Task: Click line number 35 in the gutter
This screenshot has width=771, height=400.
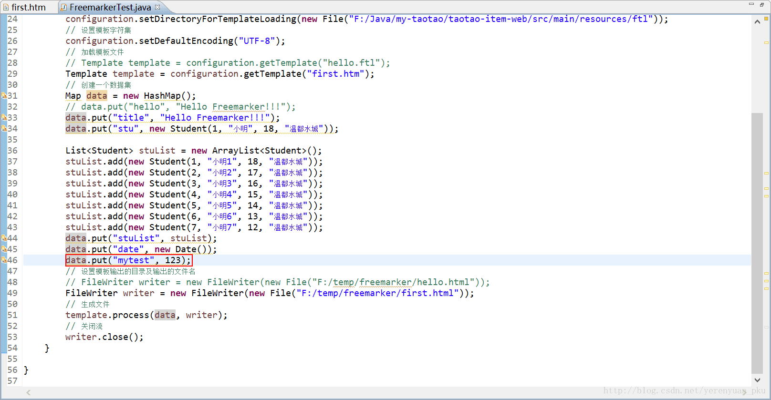Action: pos(12,140)
